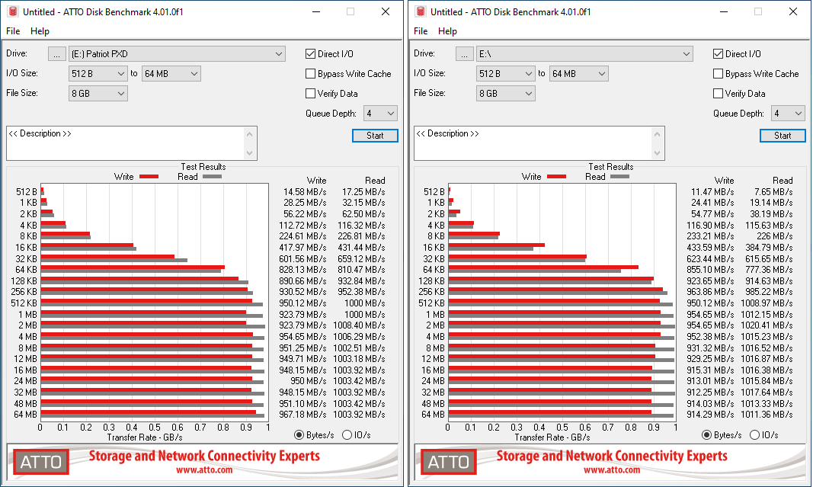Open www.atto.com link in right window banner
The height and width of the screenshot is (487, 813).
(x=612, y=470)
